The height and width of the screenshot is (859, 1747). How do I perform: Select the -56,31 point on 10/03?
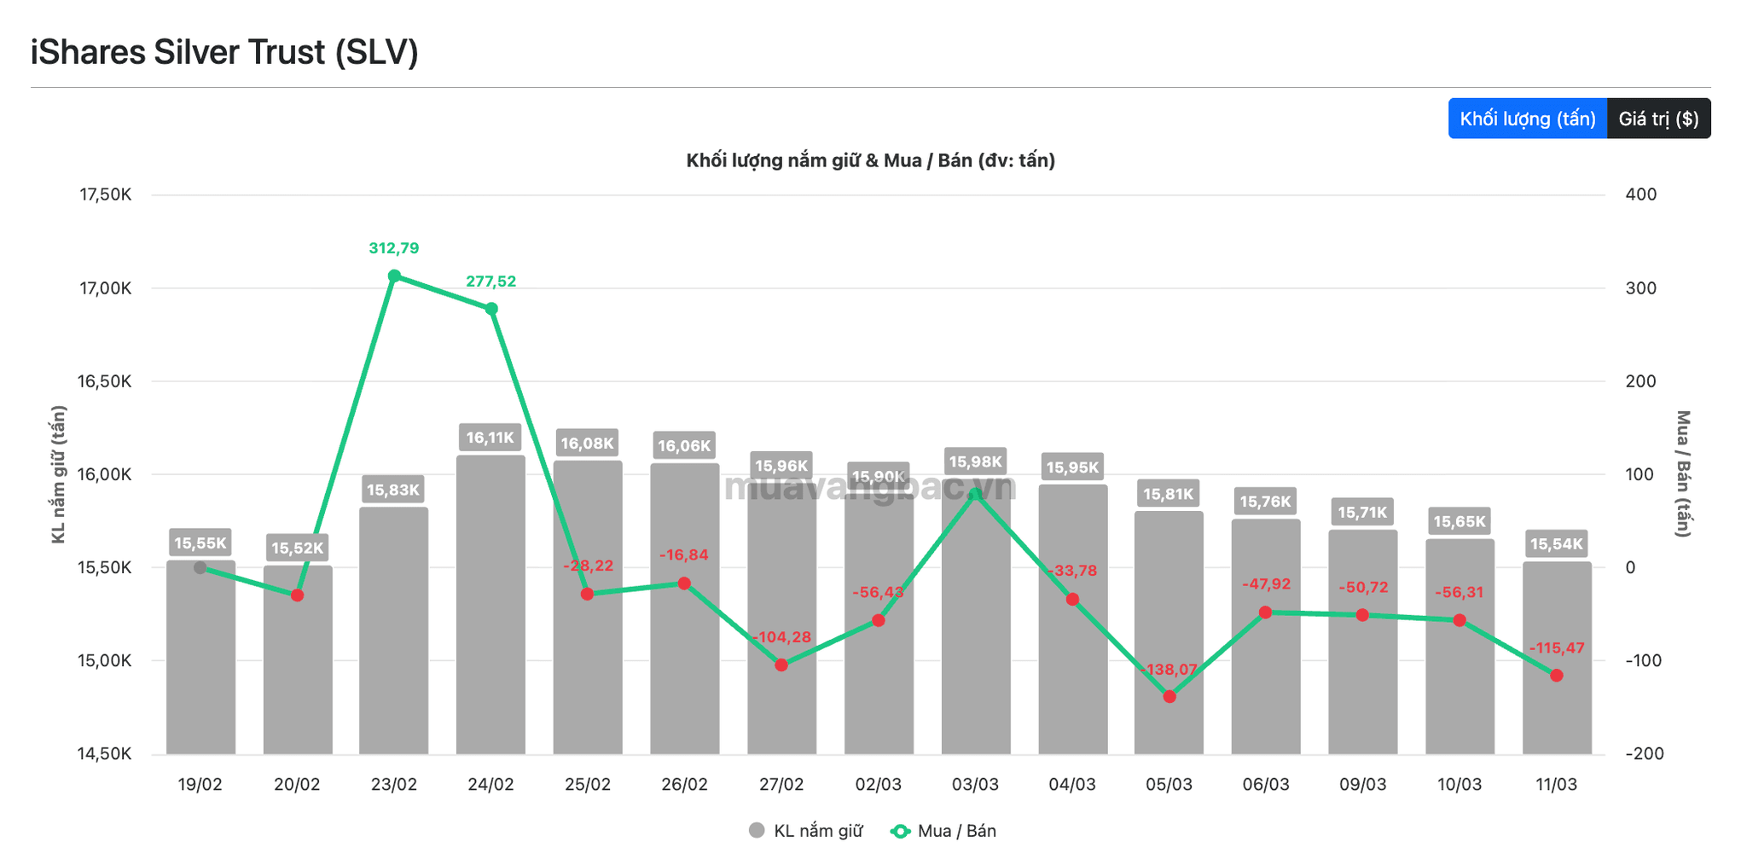click(x=1460, y=620)
